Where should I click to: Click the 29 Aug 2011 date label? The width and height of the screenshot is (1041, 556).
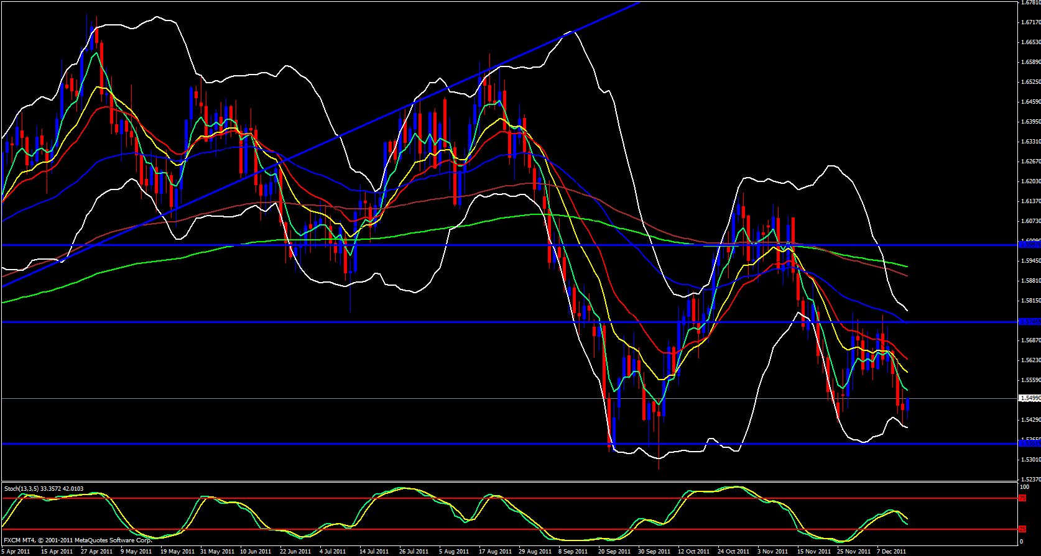(x=535, y=551)
